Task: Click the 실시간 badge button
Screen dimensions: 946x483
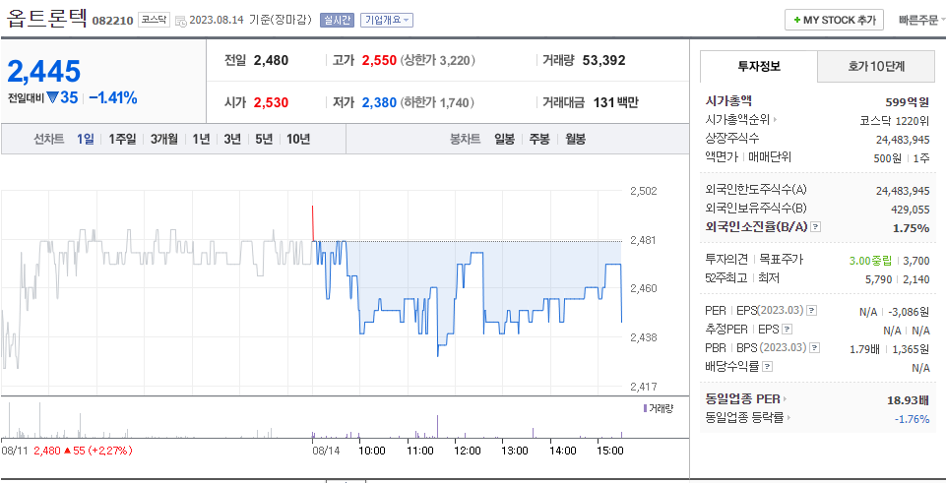Action: pyautogui.click(x=338, y=20)
